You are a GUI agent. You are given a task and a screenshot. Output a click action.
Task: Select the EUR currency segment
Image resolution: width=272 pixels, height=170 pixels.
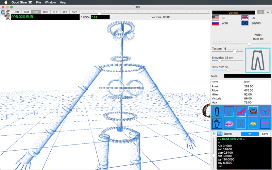36,12
